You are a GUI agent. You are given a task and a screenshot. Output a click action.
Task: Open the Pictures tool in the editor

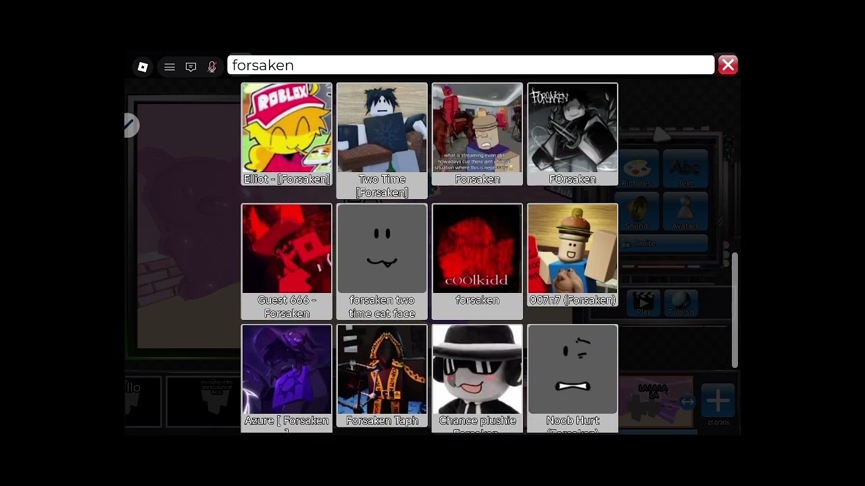[637, 169]
